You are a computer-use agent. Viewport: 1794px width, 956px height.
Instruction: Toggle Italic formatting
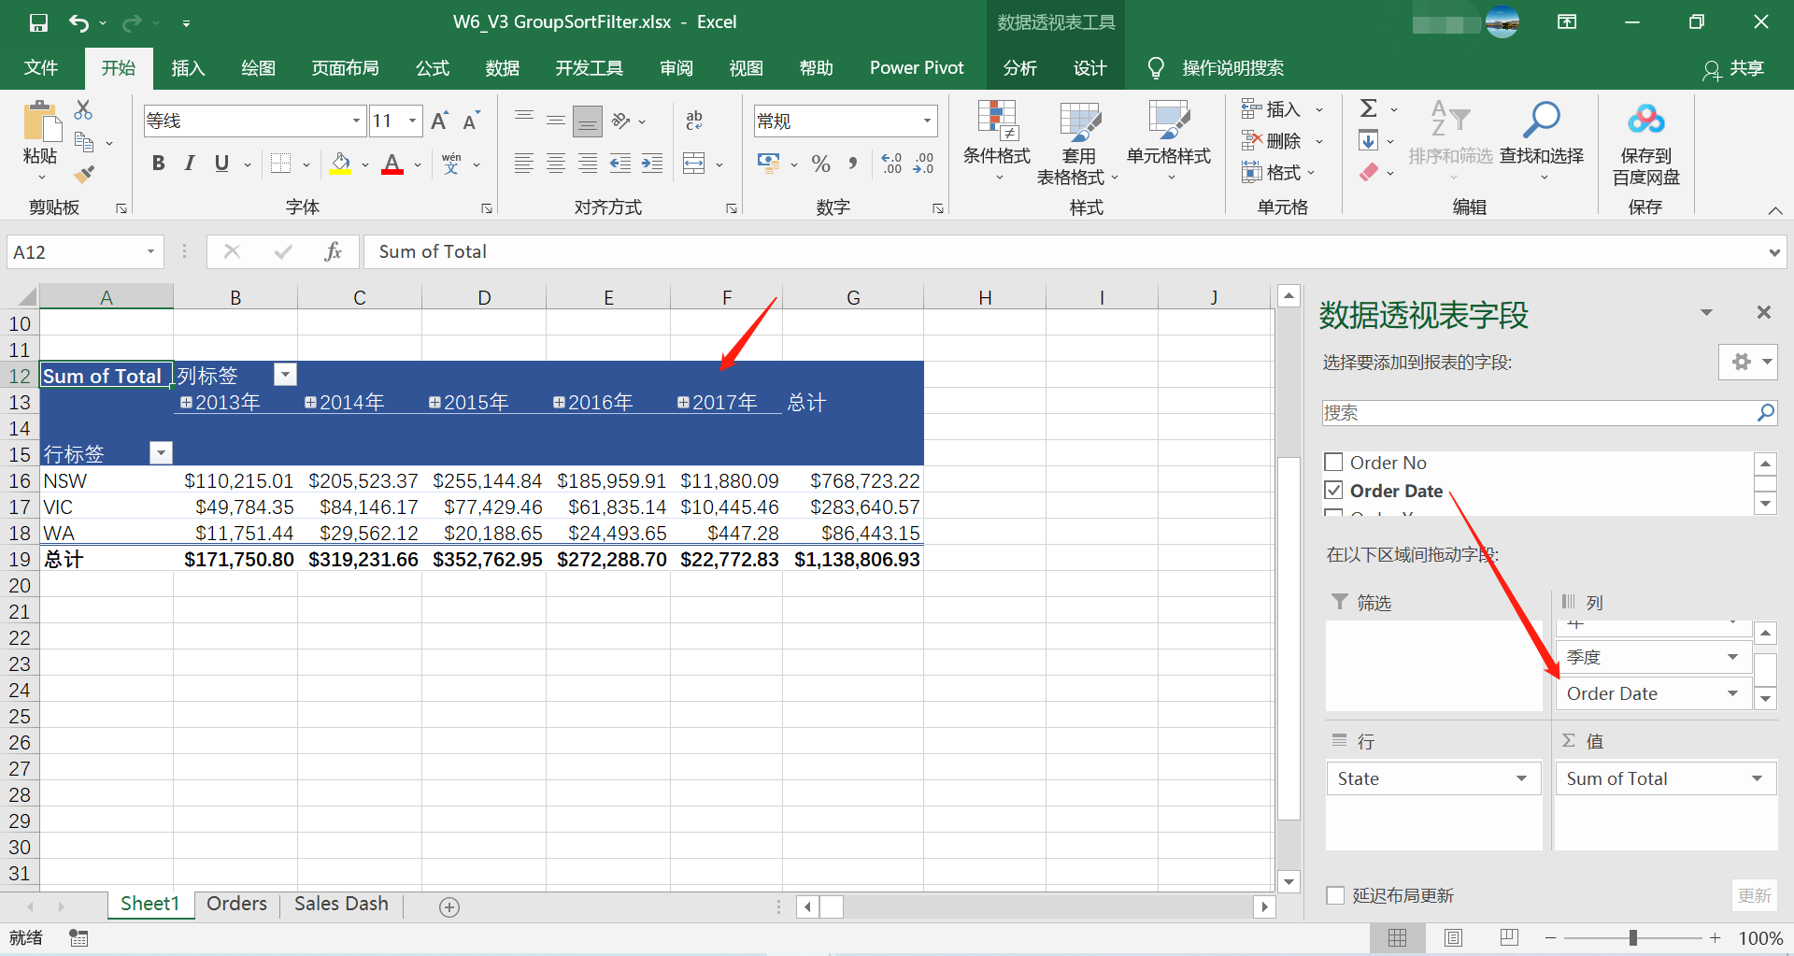coord(190,164)
